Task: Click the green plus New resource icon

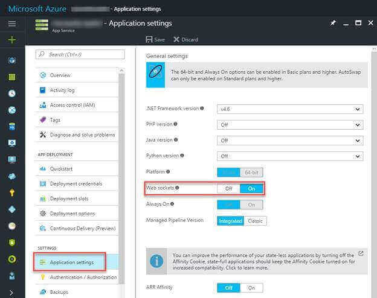Action: [x=12, y=40]
